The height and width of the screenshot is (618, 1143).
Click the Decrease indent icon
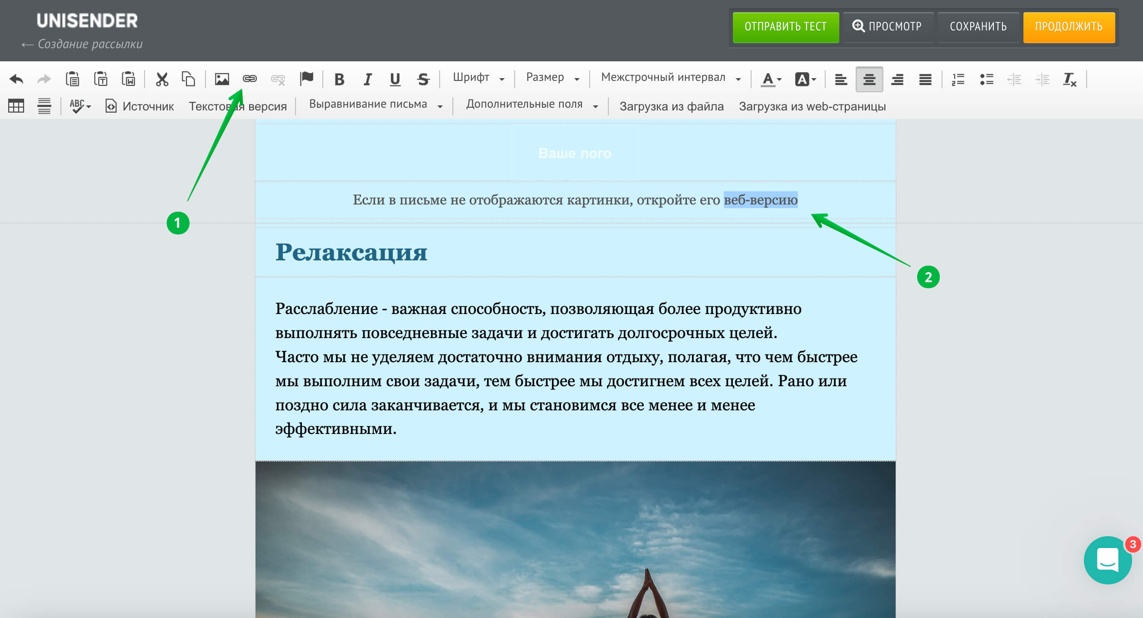pyautogui.click(x=1014, y=80)
